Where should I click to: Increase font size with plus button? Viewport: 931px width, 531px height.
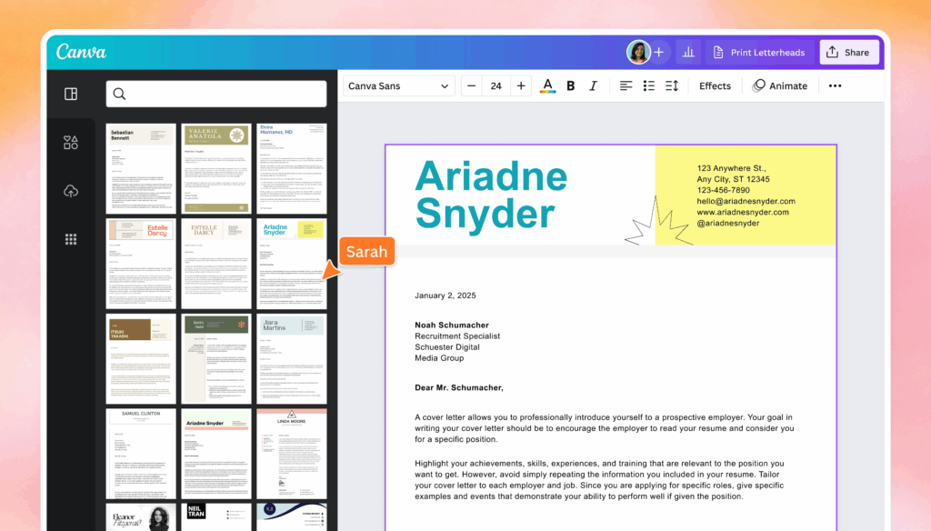pos(521,86)
